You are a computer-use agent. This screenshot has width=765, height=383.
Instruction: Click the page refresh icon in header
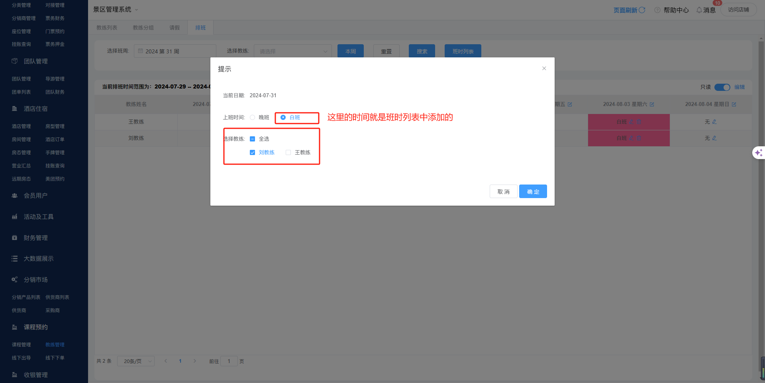(642, 10)
